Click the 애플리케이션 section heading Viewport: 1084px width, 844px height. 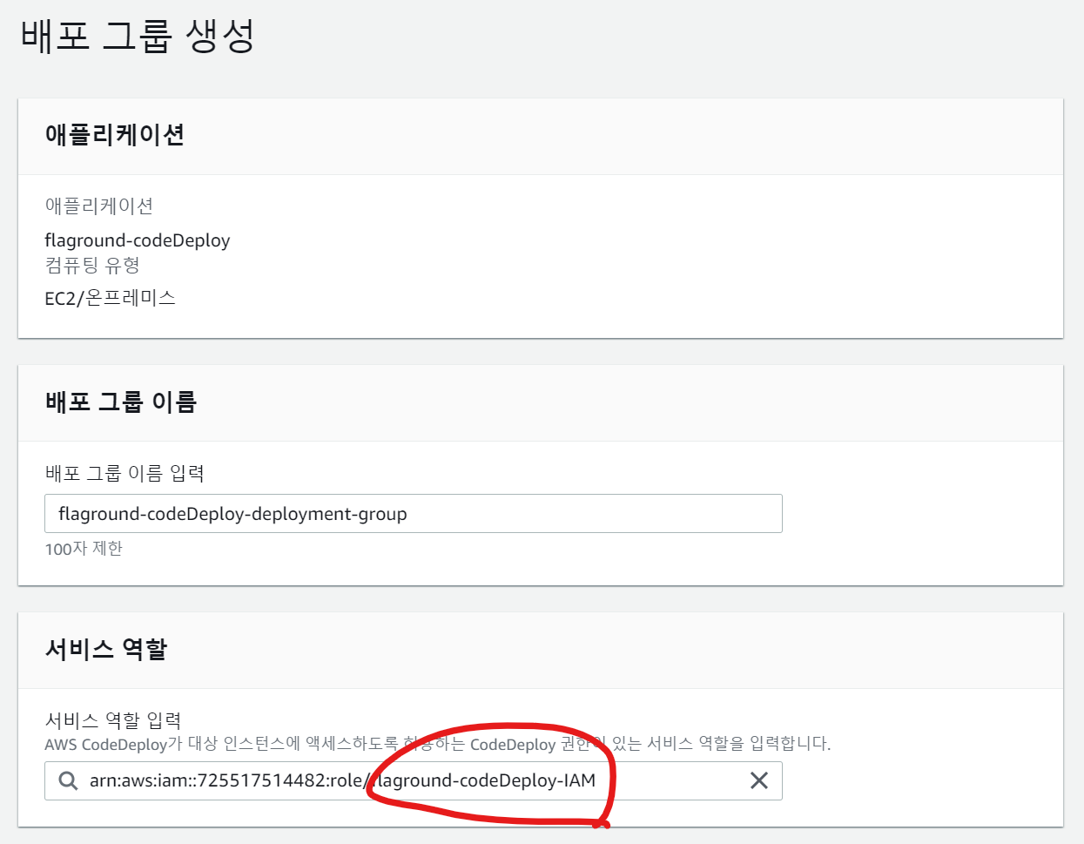[x=115, y=135]
